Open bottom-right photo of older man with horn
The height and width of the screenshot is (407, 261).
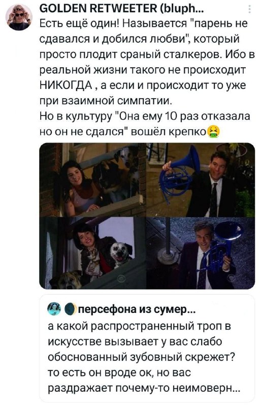[x=201, y=253]
